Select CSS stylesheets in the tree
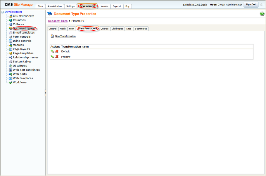The width and height of the screenshot is (266, 176). click(x=23, y=16)
